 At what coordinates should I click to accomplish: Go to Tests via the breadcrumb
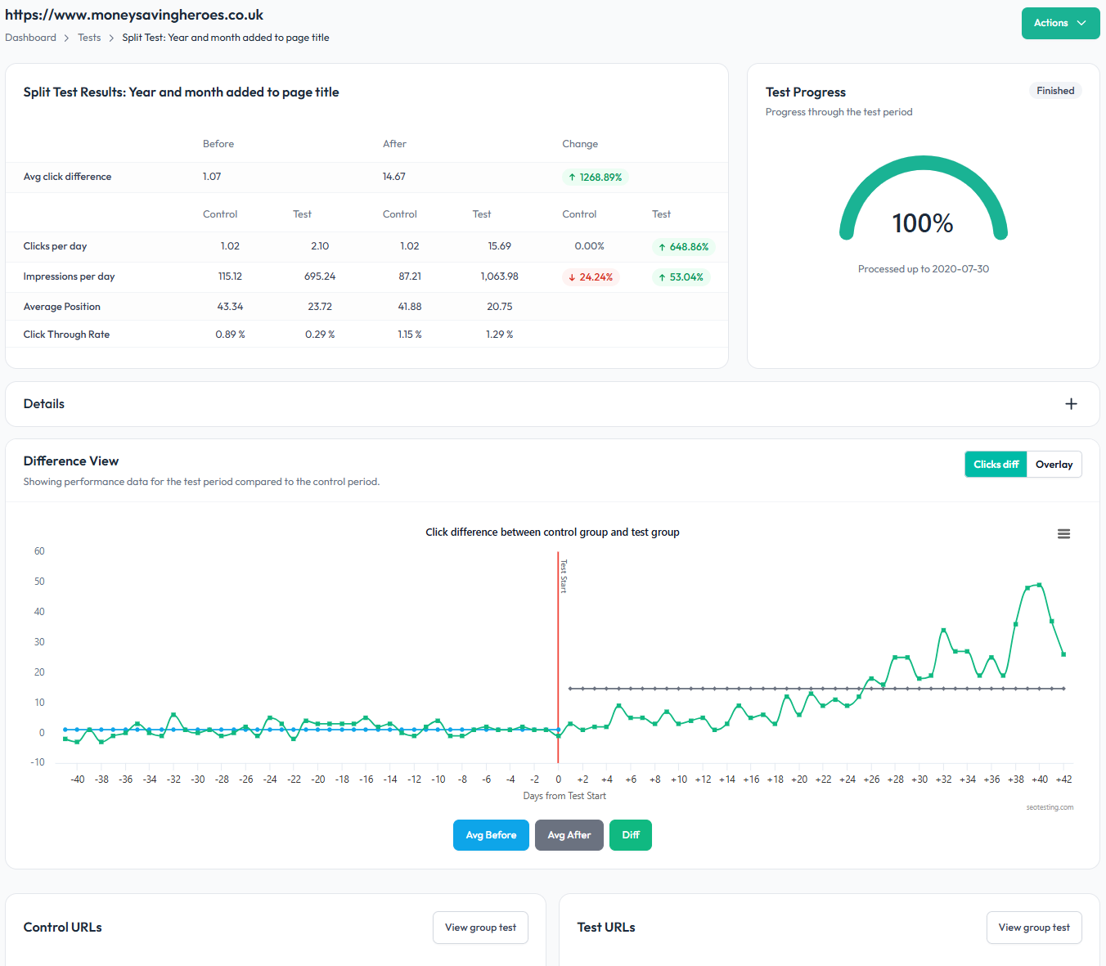[89, 37]
